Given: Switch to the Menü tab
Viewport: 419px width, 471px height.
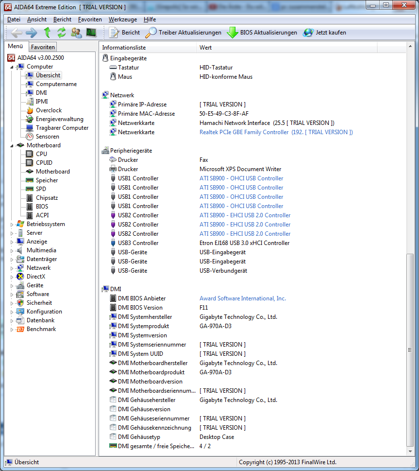Looking at the screenshot, I should 16,46.
